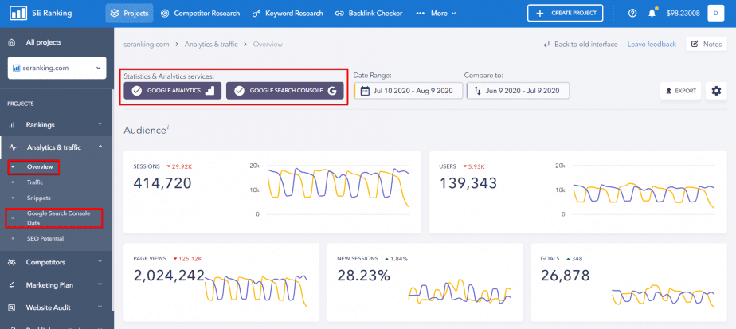Click the Sessions chart
The image size is (736, 329).
pos(338,190)
